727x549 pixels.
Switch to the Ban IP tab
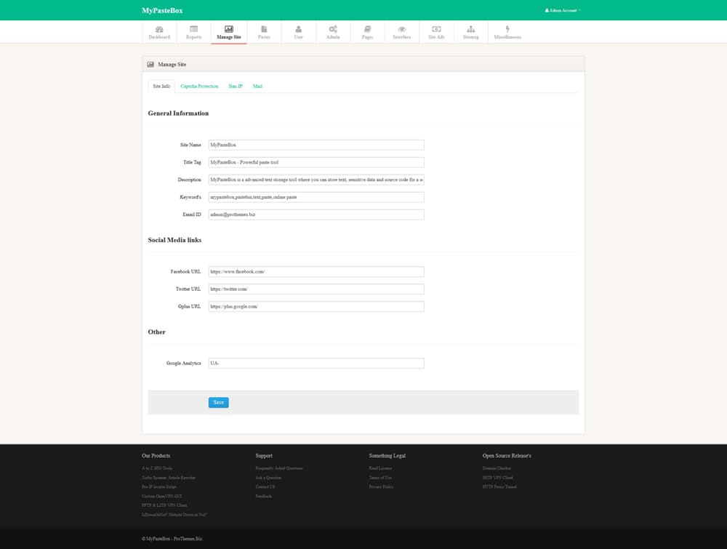[x=236, y=87]
